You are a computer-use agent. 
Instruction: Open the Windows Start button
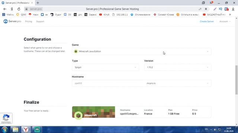pos(5,130)
